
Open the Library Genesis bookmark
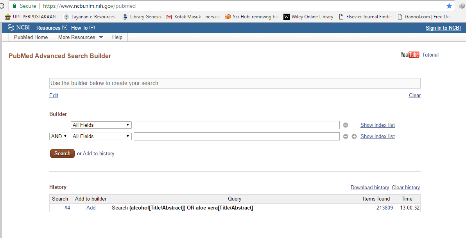(142, 16)
